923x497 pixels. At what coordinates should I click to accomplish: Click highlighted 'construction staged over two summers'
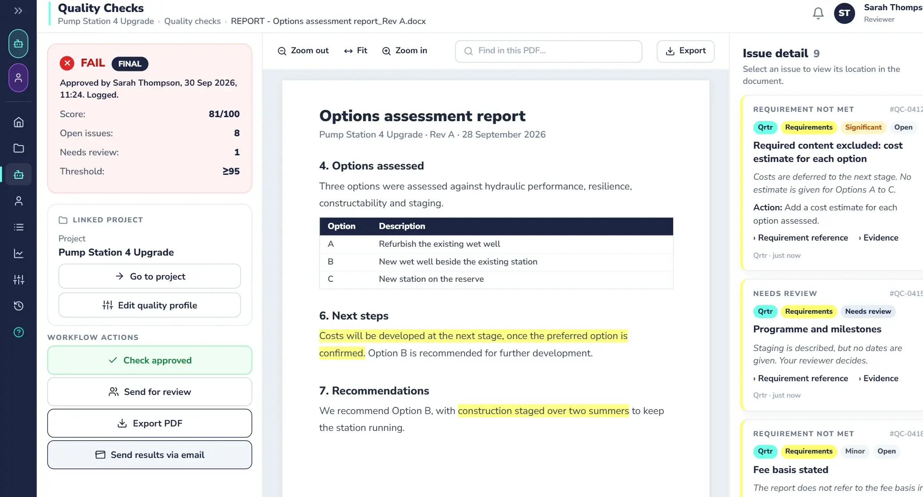(543, 411)
